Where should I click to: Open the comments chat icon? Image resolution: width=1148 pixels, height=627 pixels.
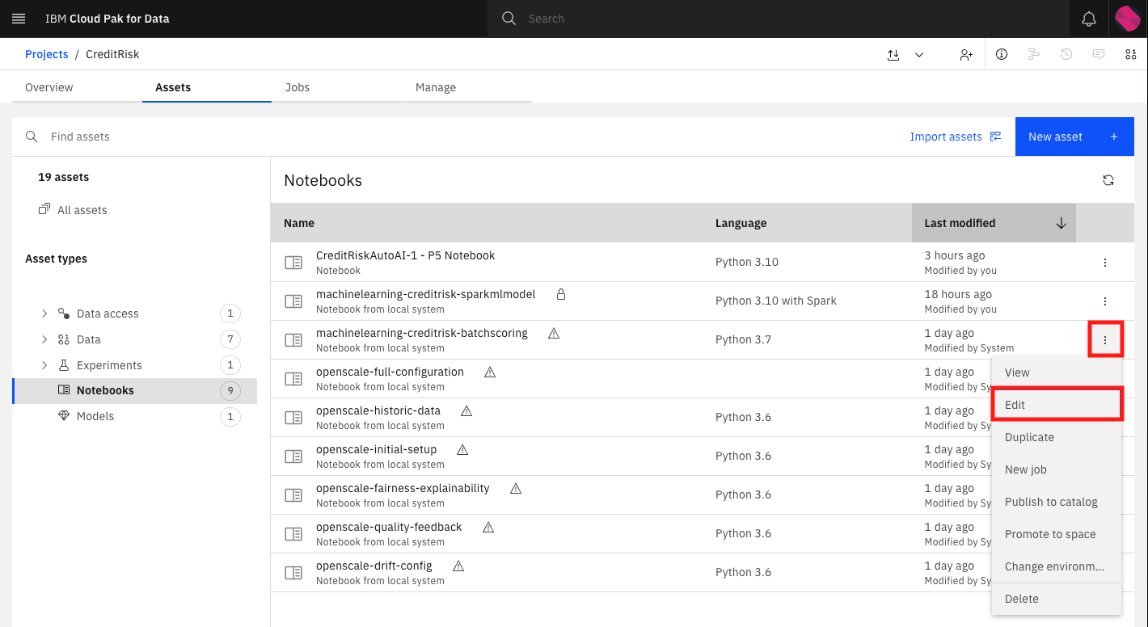point(1099,54)
